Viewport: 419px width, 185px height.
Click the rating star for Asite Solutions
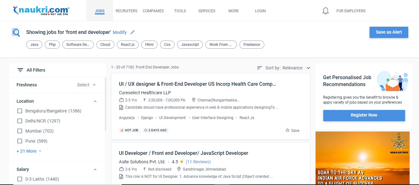[x=182, y=162]
